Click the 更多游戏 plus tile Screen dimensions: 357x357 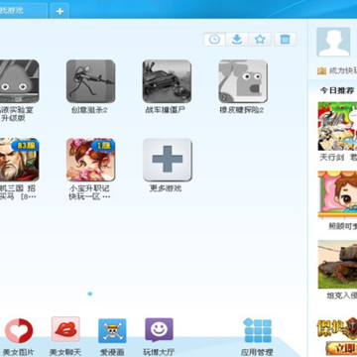pos(168,160)
